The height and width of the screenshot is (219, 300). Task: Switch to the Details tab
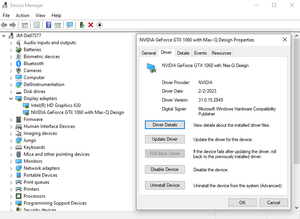tap(183, 53)
